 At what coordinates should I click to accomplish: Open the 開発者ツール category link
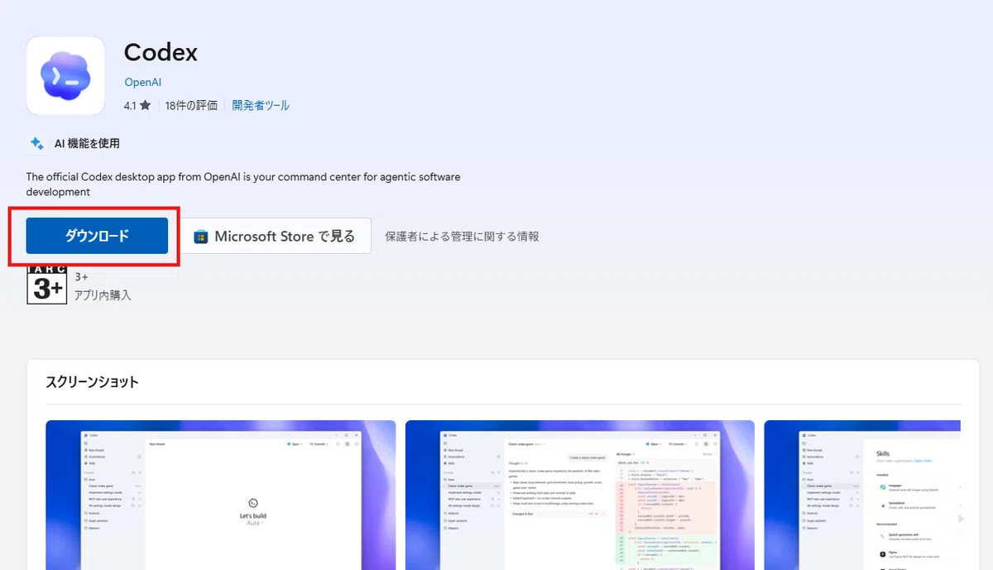coord(261,106)
